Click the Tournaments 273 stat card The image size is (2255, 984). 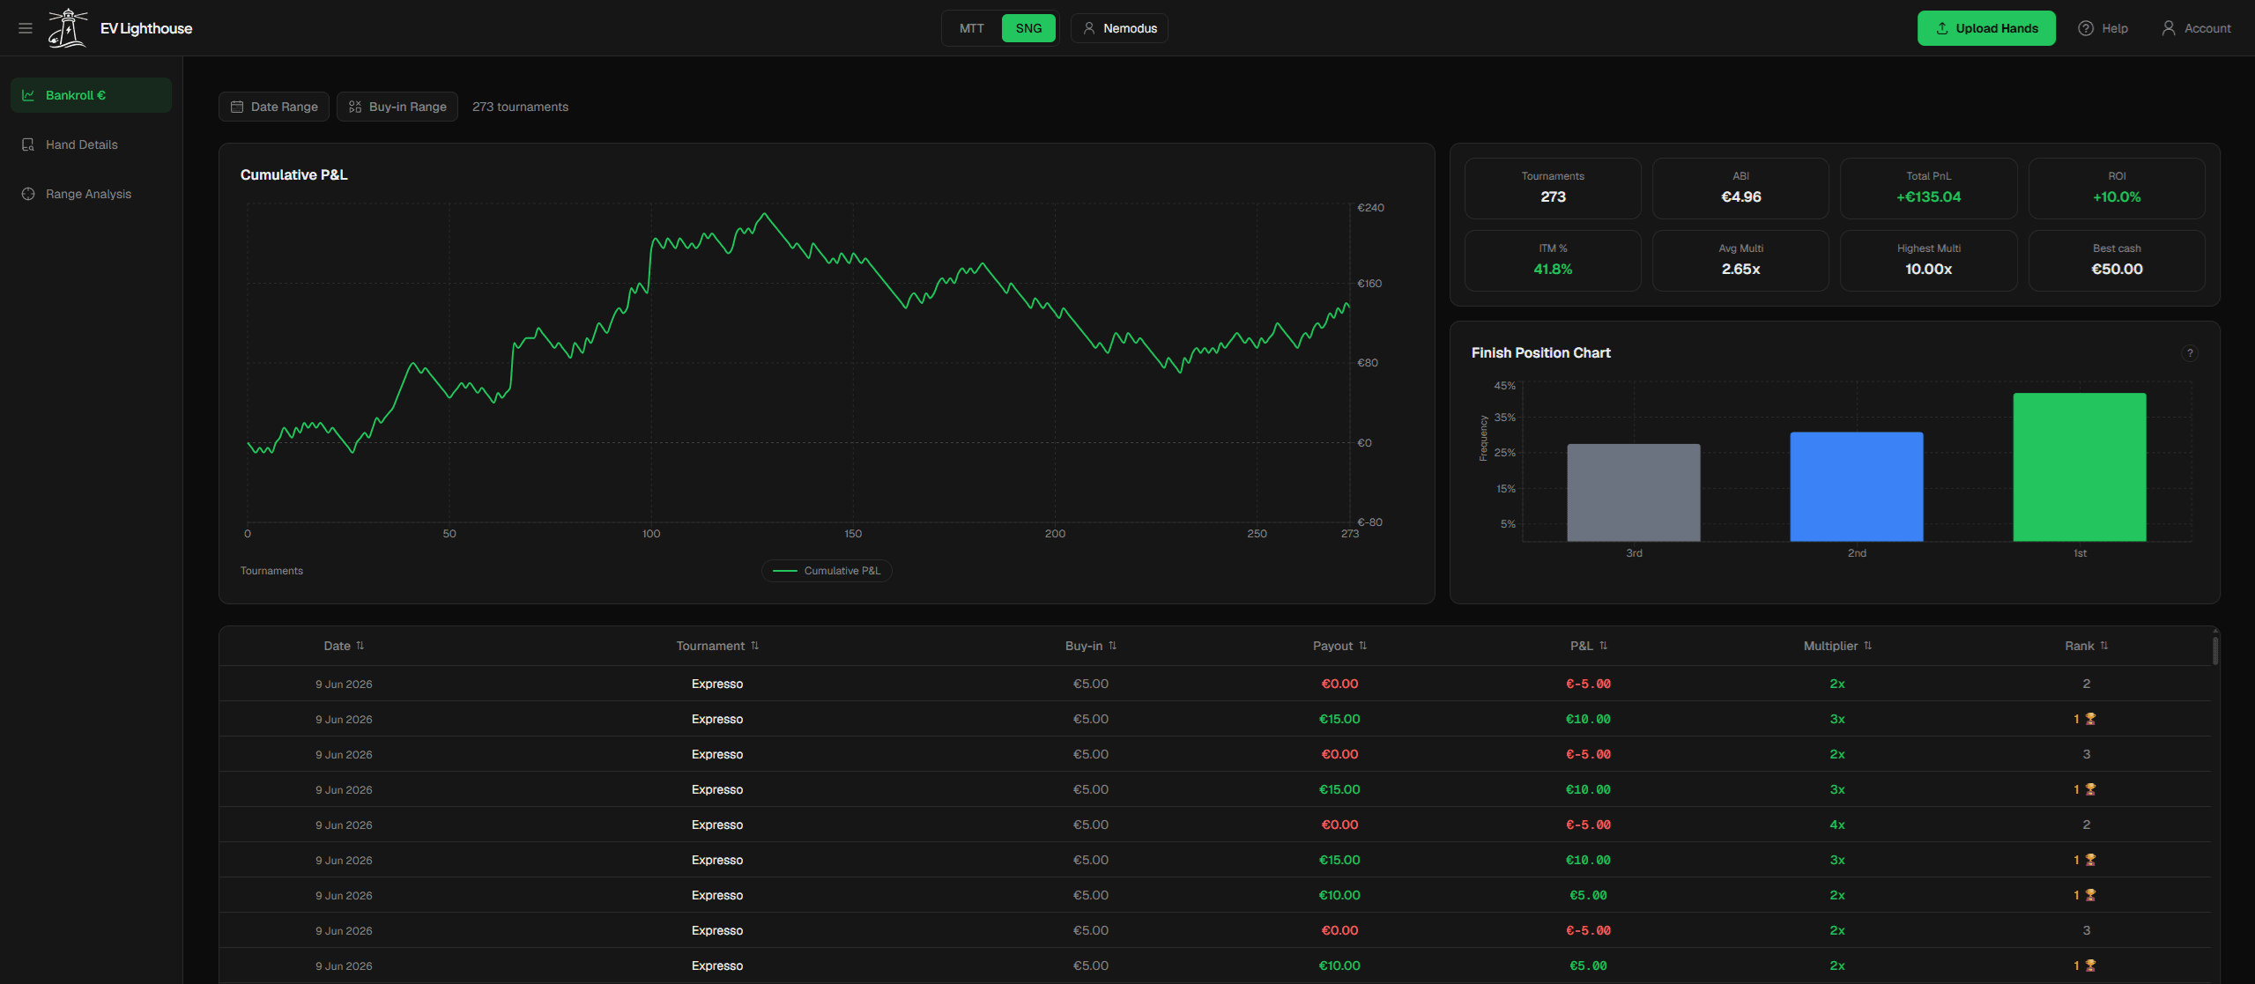(1553, 189)
